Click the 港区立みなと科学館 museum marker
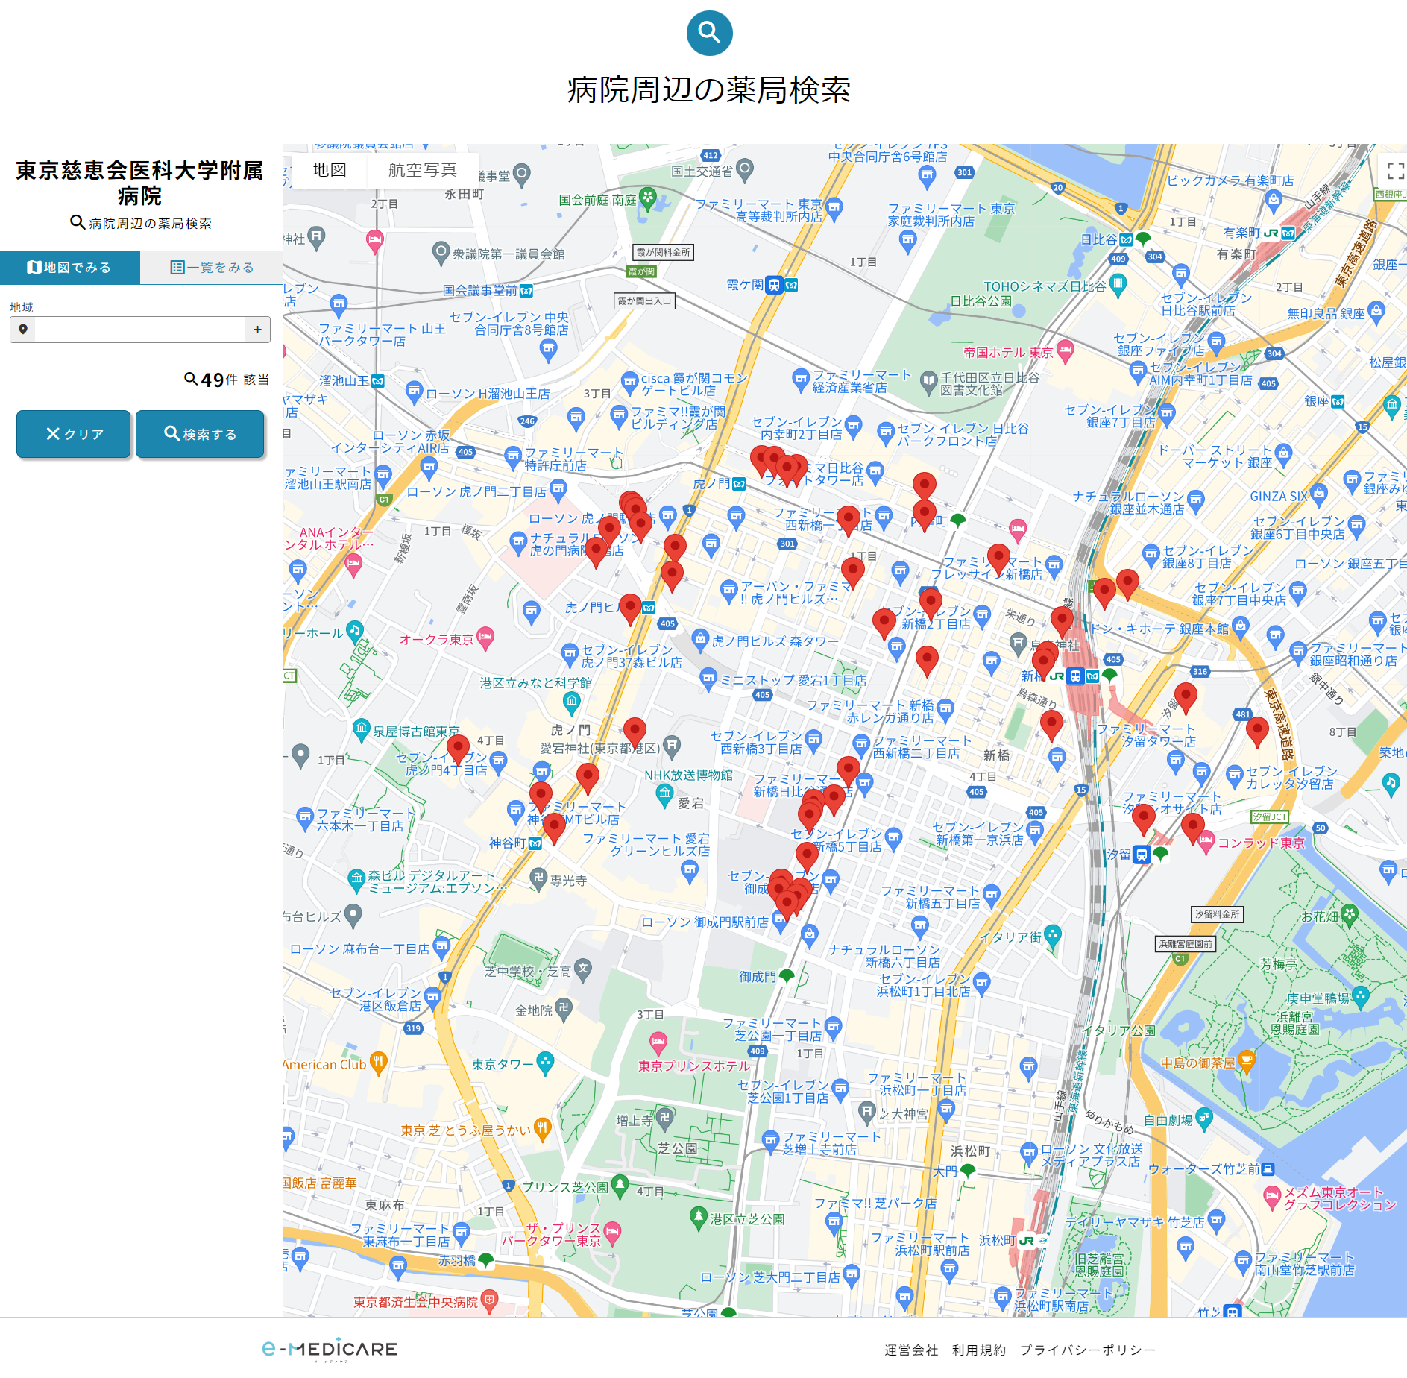This screenshot has width=1407, height=1378. [x=572, y=702]
